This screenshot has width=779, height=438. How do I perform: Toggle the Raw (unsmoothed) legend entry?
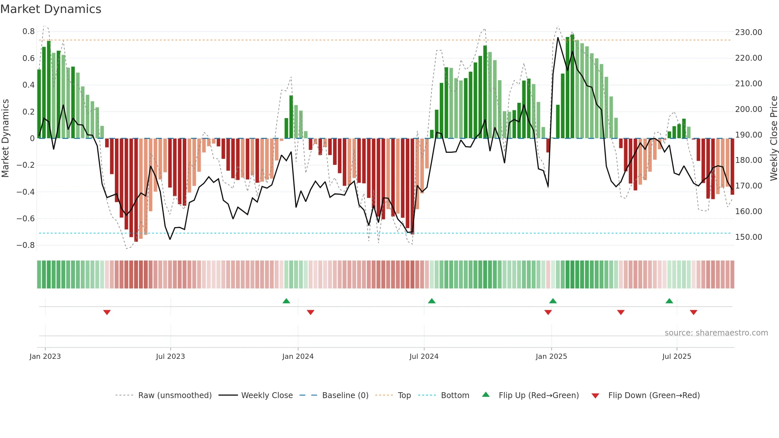click(163, 395)
